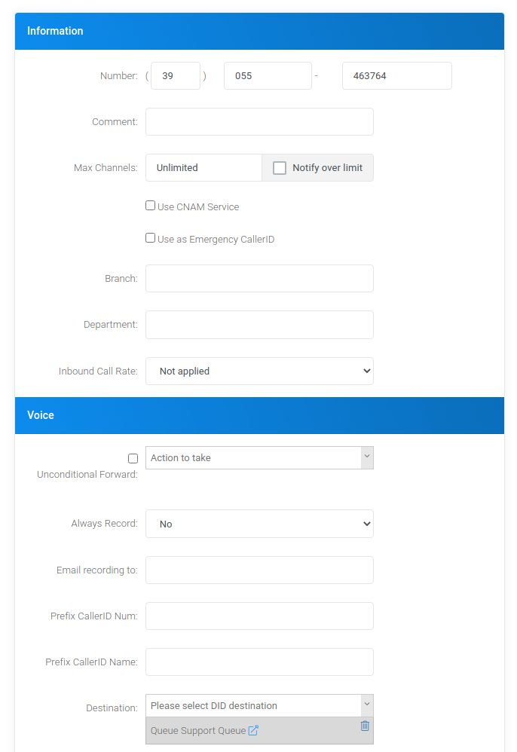
Task: Expand the DID destination selector
Action: pos(259,705)
